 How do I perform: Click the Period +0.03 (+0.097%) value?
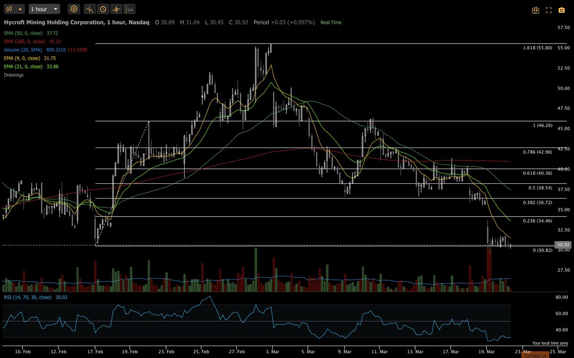(284, 22)
